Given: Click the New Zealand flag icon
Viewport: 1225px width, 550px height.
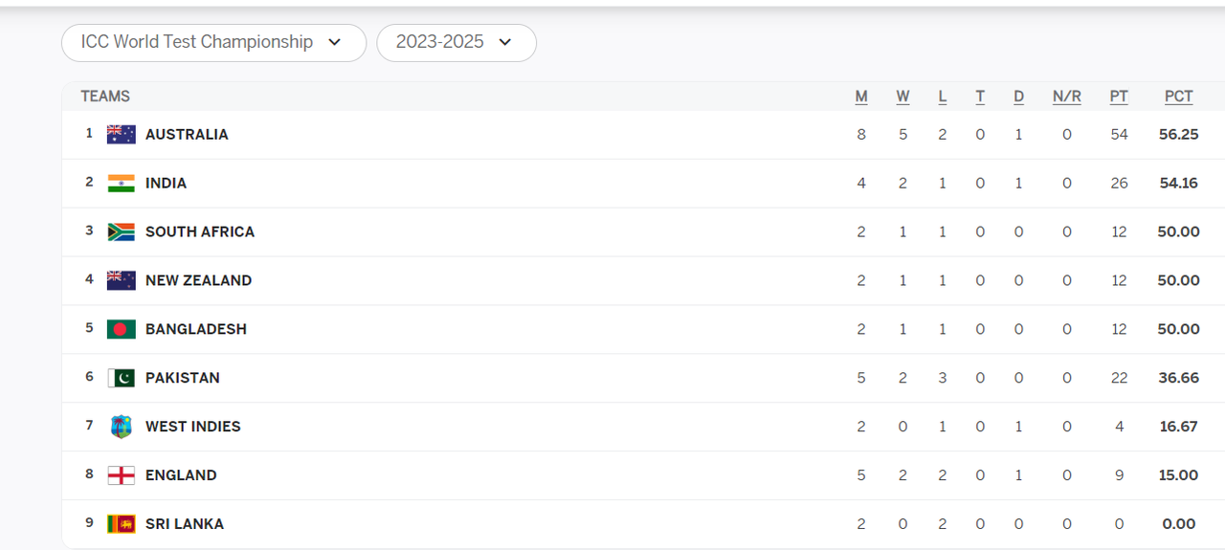Looking at the screenshot, I should pyautogui.click(x=122, y=281).
